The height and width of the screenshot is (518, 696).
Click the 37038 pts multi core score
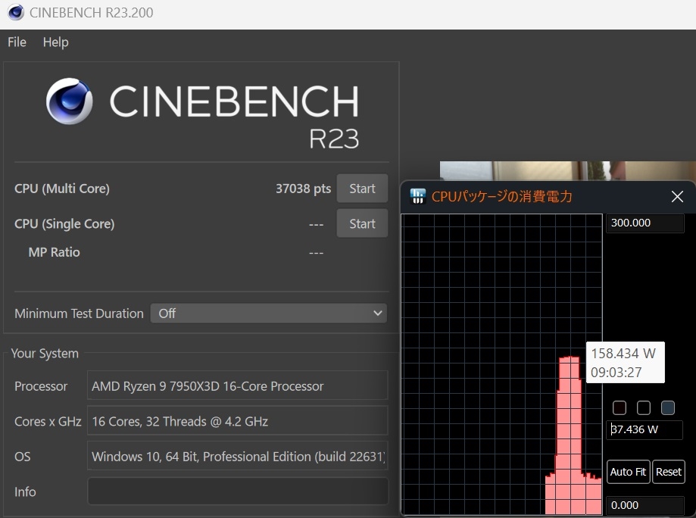tap(303, 189)
